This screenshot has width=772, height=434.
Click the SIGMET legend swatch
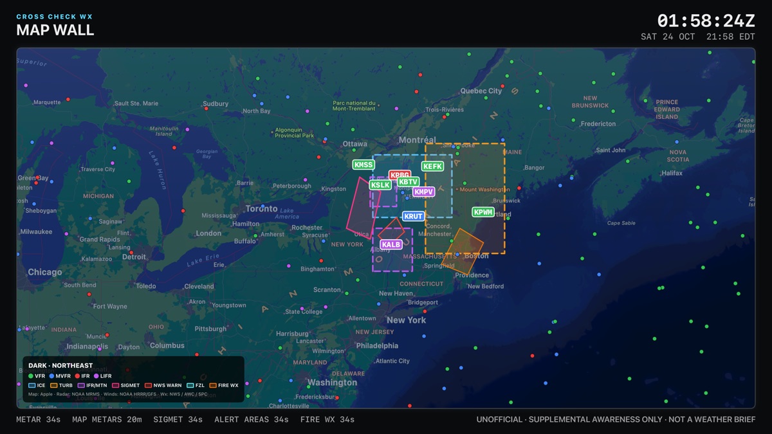116,385
